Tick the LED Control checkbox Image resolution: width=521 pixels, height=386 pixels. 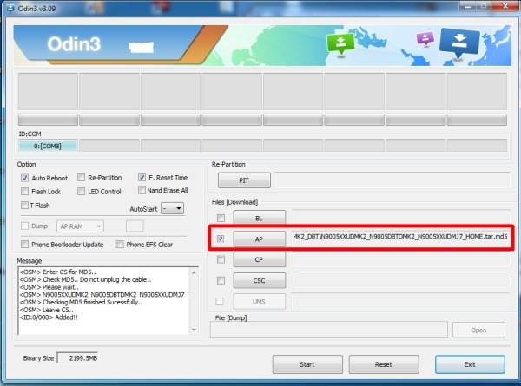(81, 192)
